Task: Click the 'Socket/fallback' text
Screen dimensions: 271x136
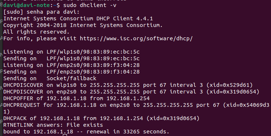Action: pos(71,78)
